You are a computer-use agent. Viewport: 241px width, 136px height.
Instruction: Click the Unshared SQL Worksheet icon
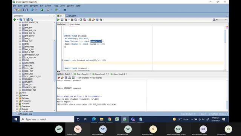pos(90,20)
